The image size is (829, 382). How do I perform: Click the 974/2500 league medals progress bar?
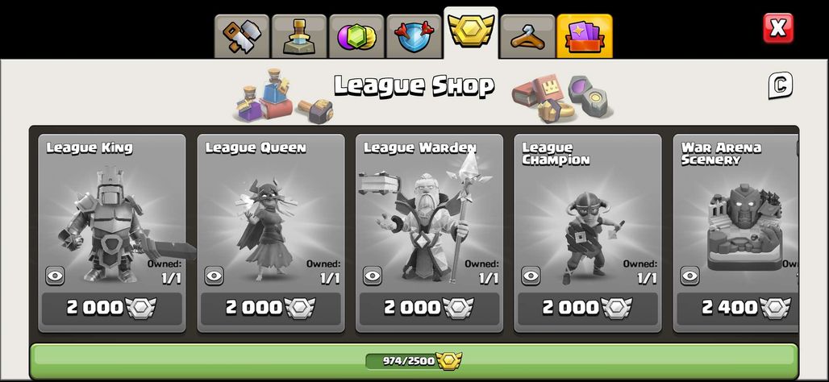pyautogui.click(x=414, y=361)
